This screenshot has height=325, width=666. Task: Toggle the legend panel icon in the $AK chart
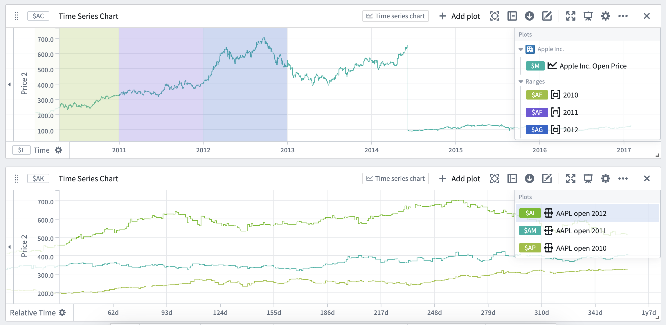click(x=512, y=179)
